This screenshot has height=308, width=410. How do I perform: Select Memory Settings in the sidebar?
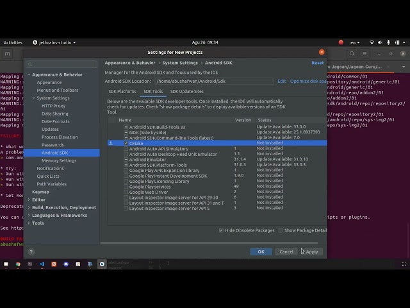tap(59, 160)
